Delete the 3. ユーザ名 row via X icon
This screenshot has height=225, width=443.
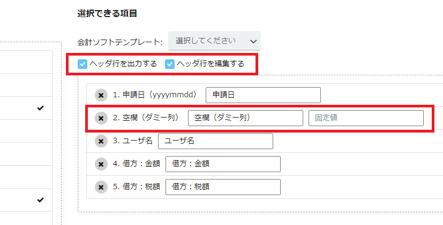[101, 141]
